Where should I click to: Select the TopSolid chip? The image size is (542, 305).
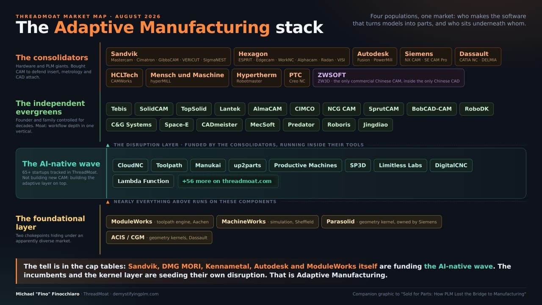[194, 109]
